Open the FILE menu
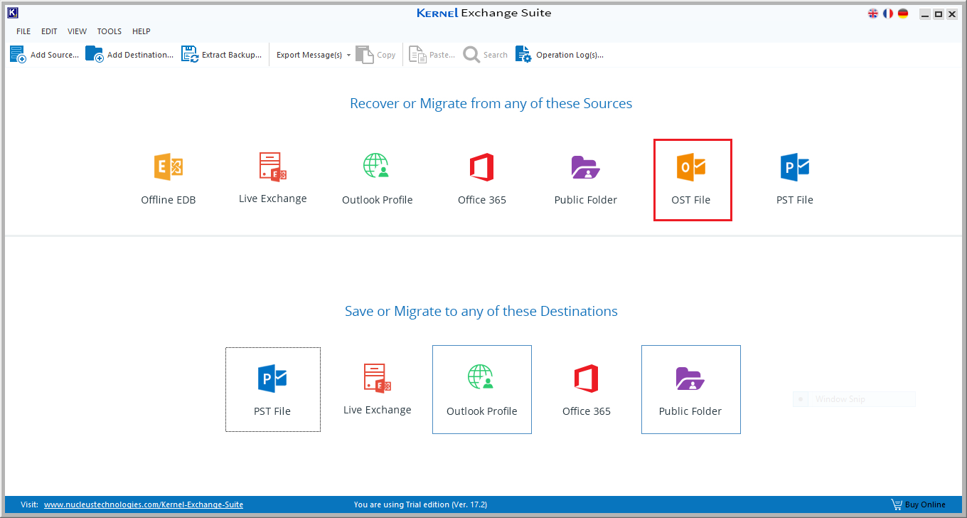The height and width of the screenshot is (518, 967). (x=23, y=31)
